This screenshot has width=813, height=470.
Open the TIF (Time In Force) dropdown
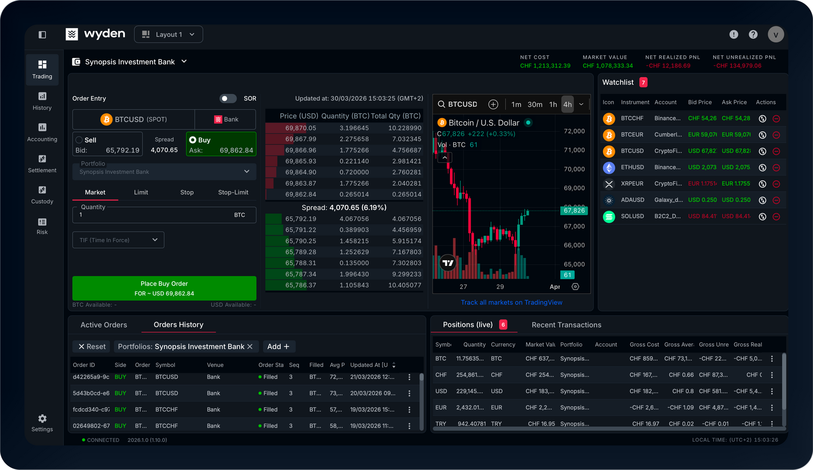point(118,240)
